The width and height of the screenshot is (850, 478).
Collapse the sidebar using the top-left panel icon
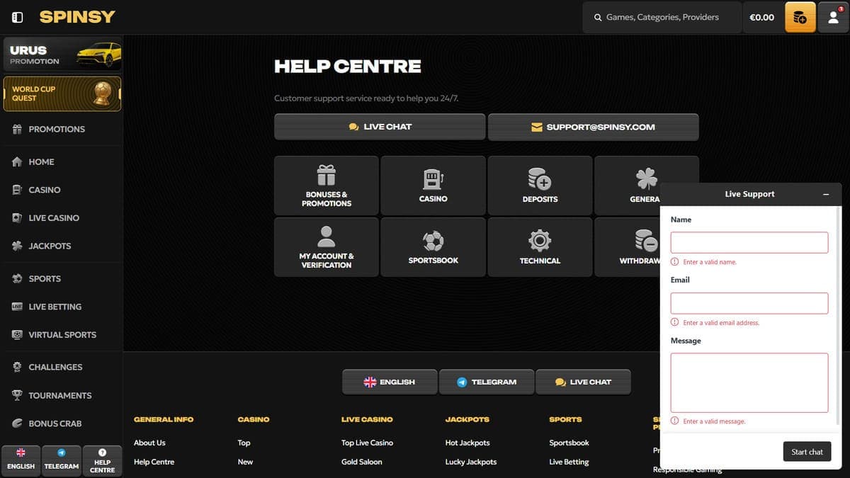(18, 17)
